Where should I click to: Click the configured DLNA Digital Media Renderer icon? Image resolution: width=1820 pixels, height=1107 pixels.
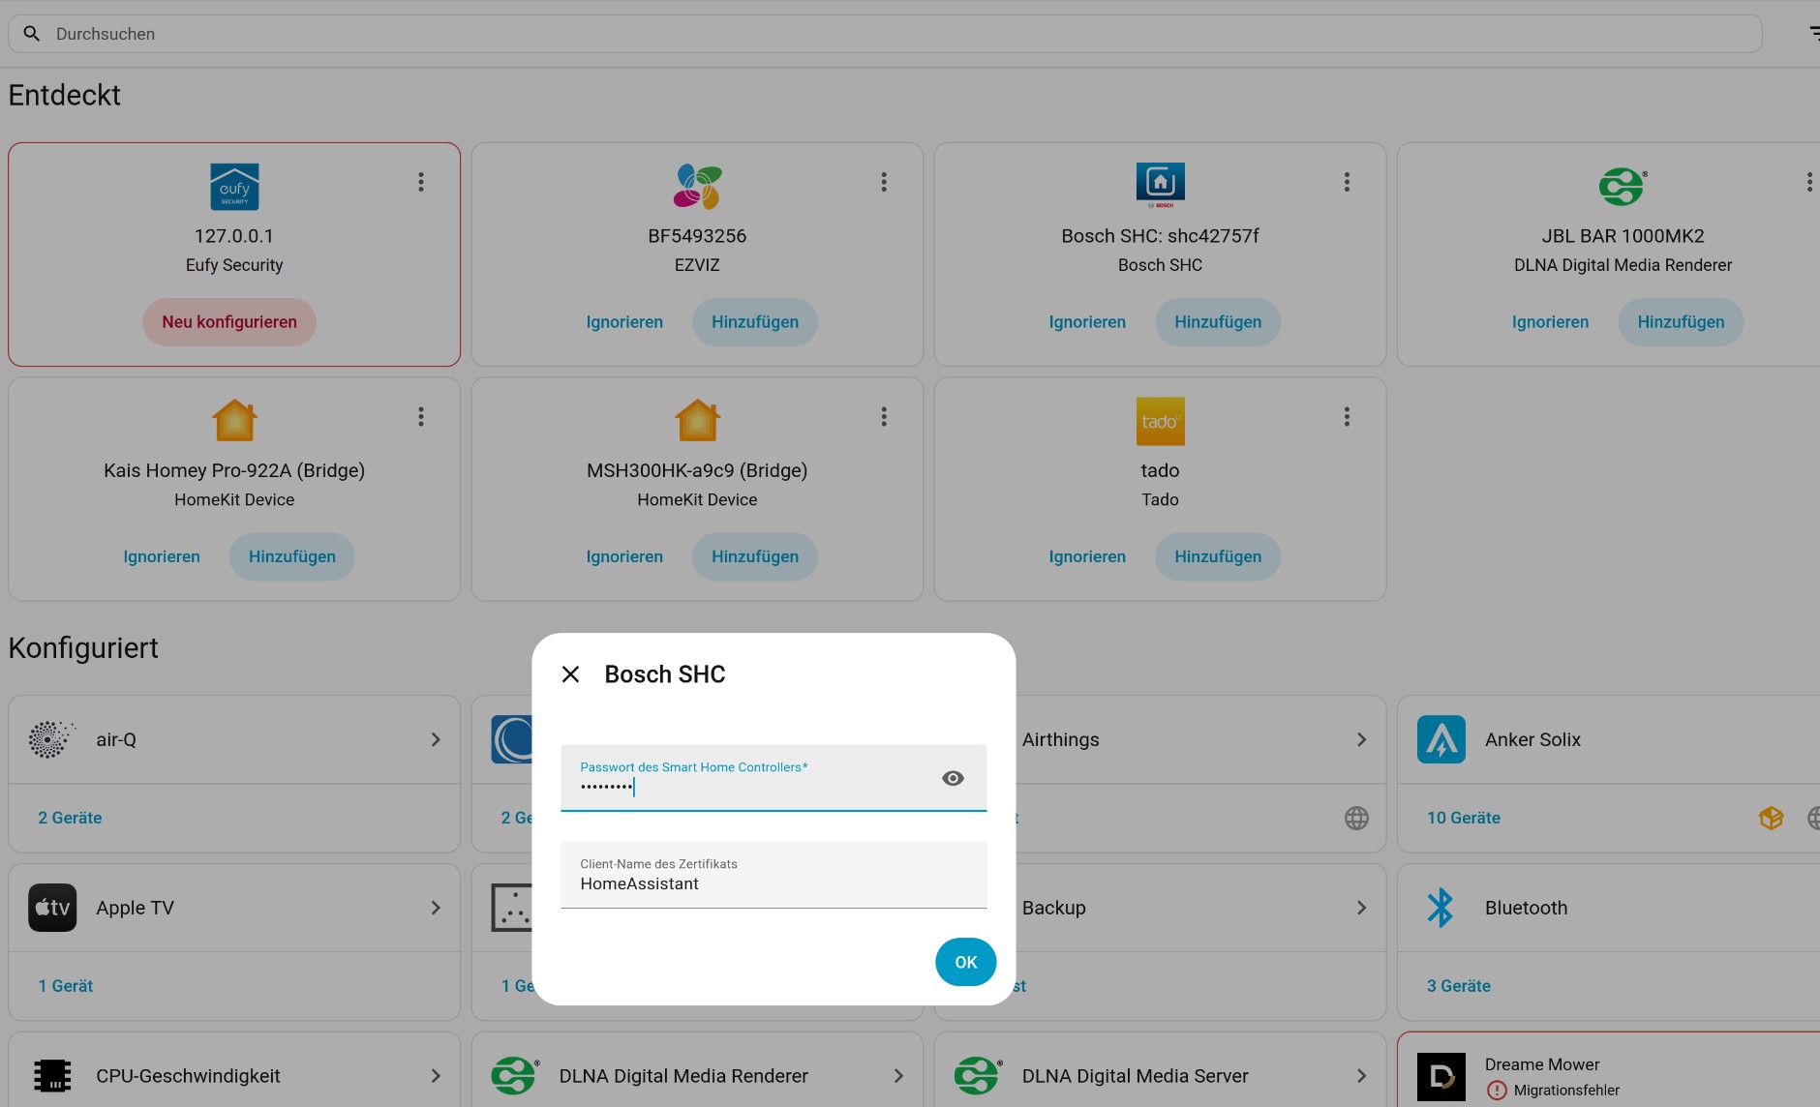pyautogui.click(x=515, y=1076)
